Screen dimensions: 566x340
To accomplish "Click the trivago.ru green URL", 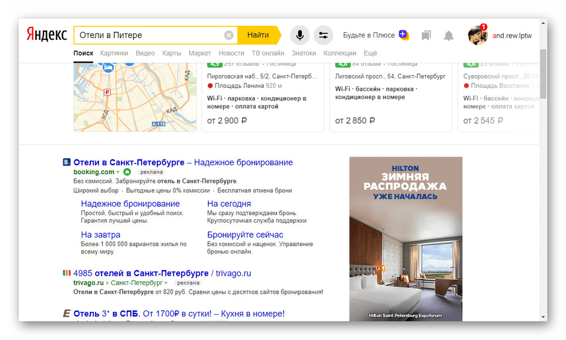I will [89, 283].
